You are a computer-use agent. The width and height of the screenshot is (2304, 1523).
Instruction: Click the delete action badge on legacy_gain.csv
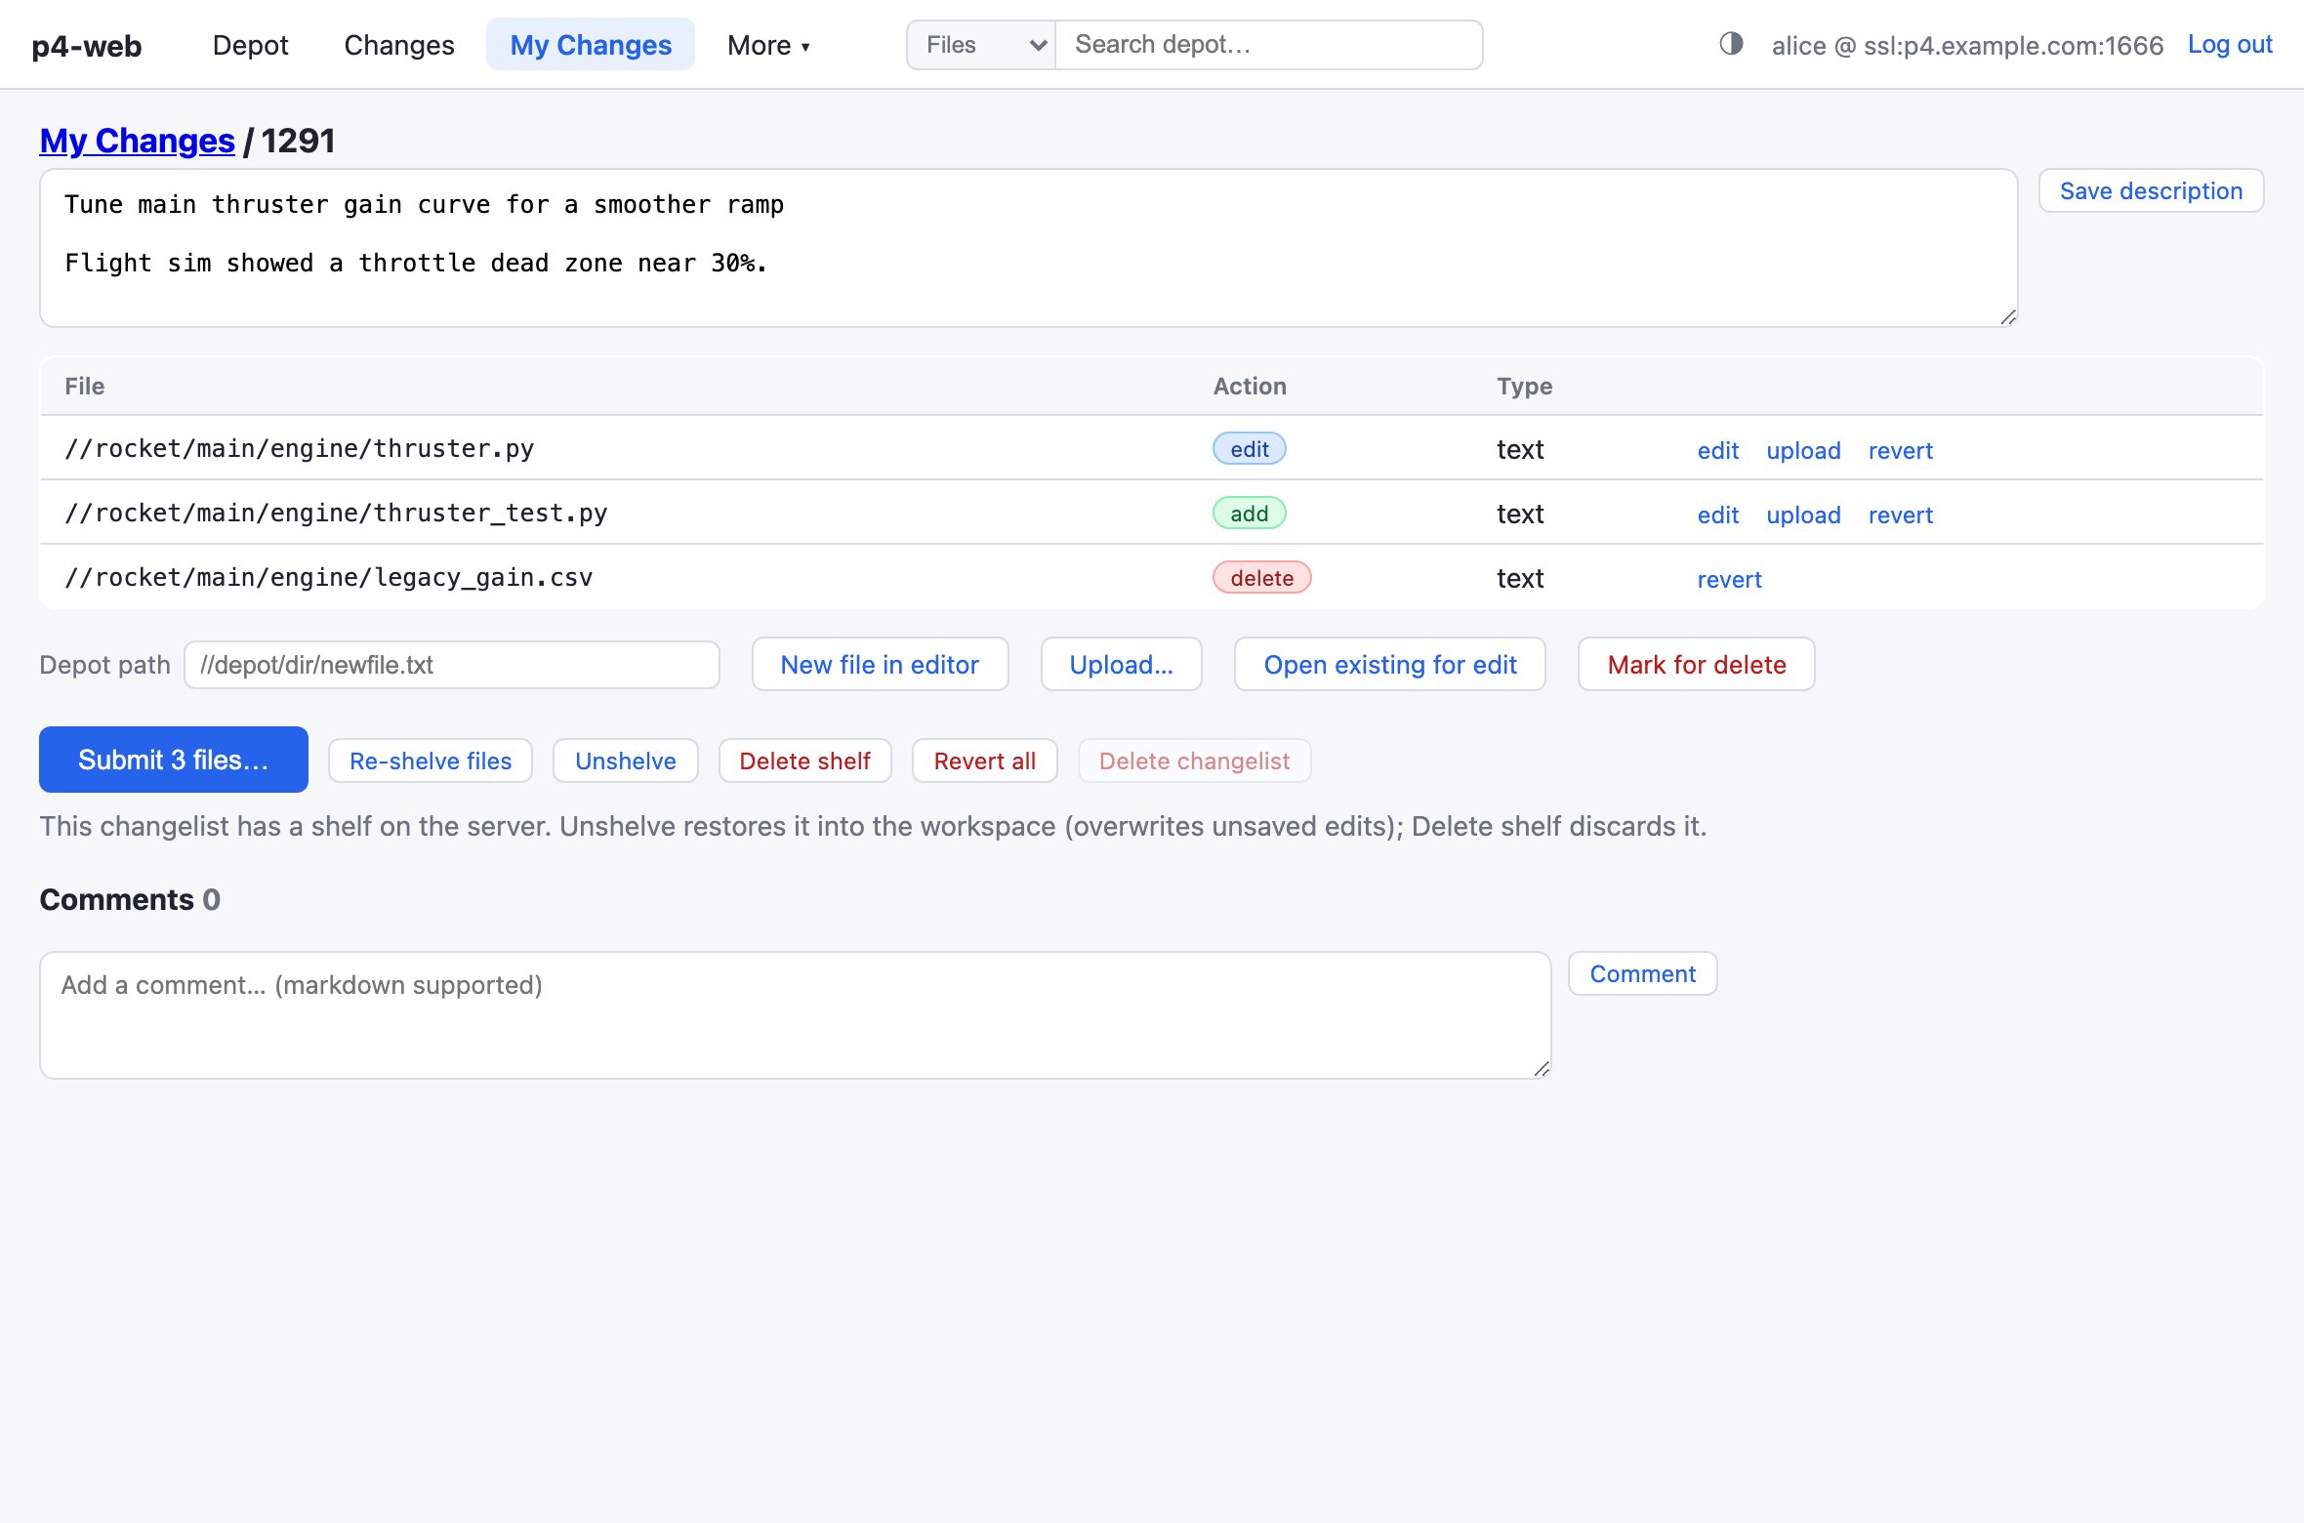(1262, 578)
